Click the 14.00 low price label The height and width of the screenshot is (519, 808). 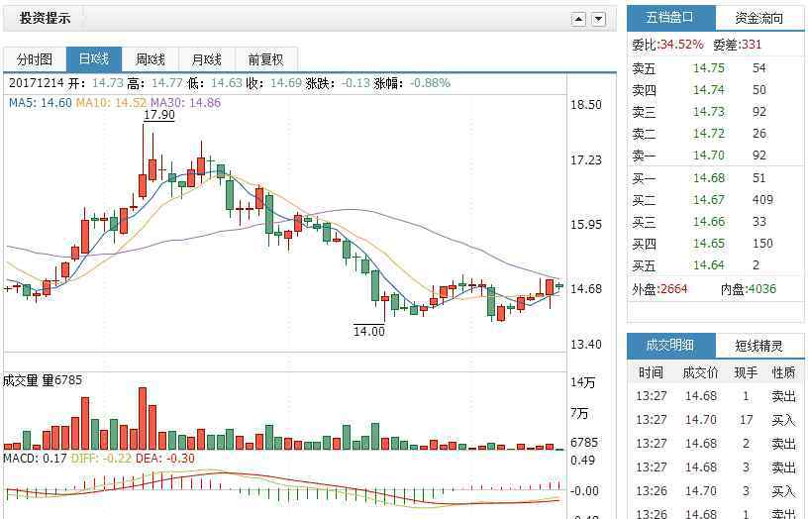pos(369,332)
